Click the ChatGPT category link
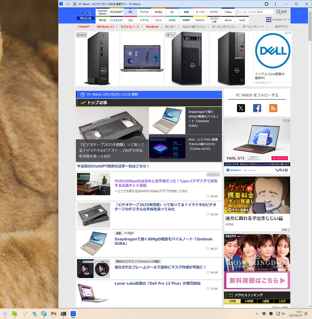Image resolution: width=312 pixels, height=319 pixels. [x=84, y=27]
